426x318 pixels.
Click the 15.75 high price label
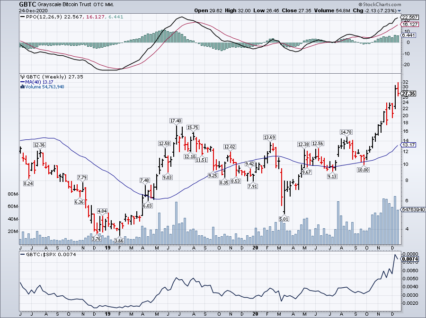pos(193,128)
